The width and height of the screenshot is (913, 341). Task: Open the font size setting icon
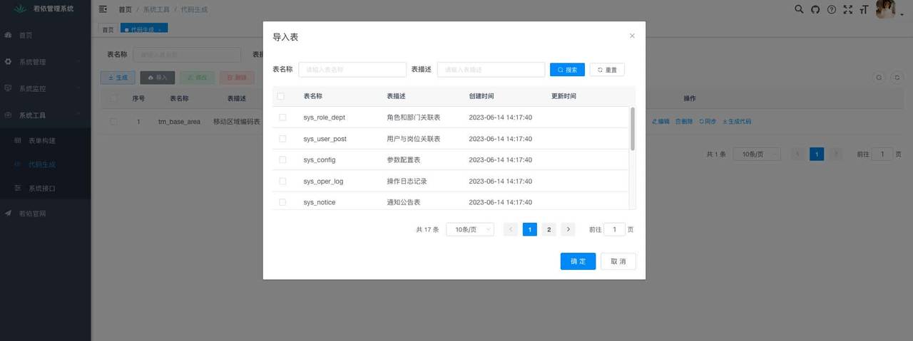click(x=864, y=9)
